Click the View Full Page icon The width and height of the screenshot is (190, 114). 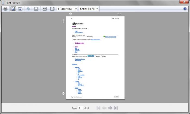pyautogui.click(x=52, y=9)
